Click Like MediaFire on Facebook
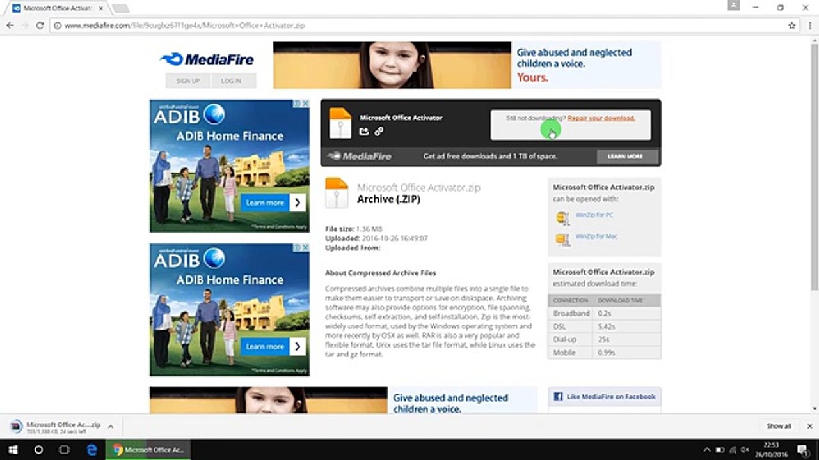The width and height of the screenshot is (819, 460). click(611, 397)
